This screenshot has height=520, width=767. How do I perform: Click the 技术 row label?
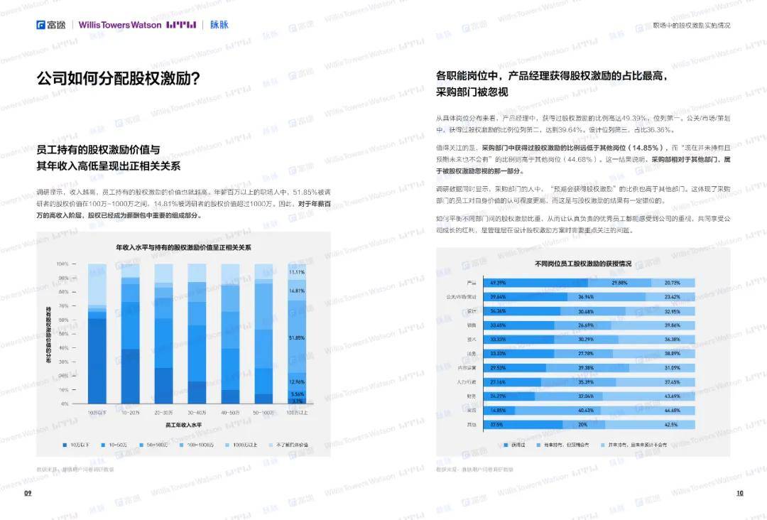[472, 340]
